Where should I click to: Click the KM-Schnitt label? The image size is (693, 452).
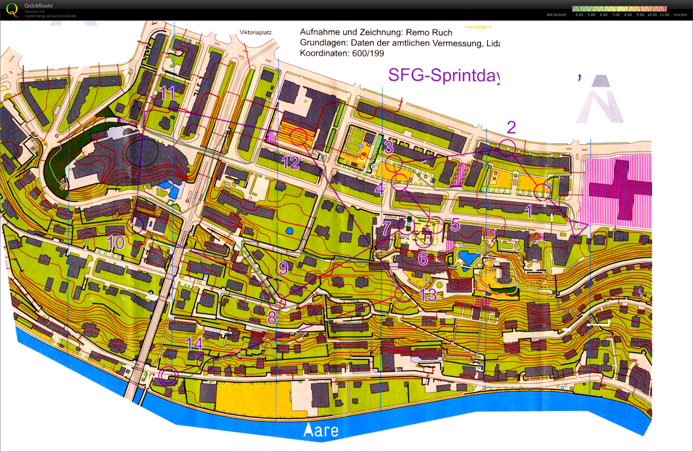click(556, 15)
